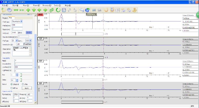The height and width of the screenshot is (108, 199).
Task: Click the second grayed-out toolbar icon
Action: tap(75, 10)
